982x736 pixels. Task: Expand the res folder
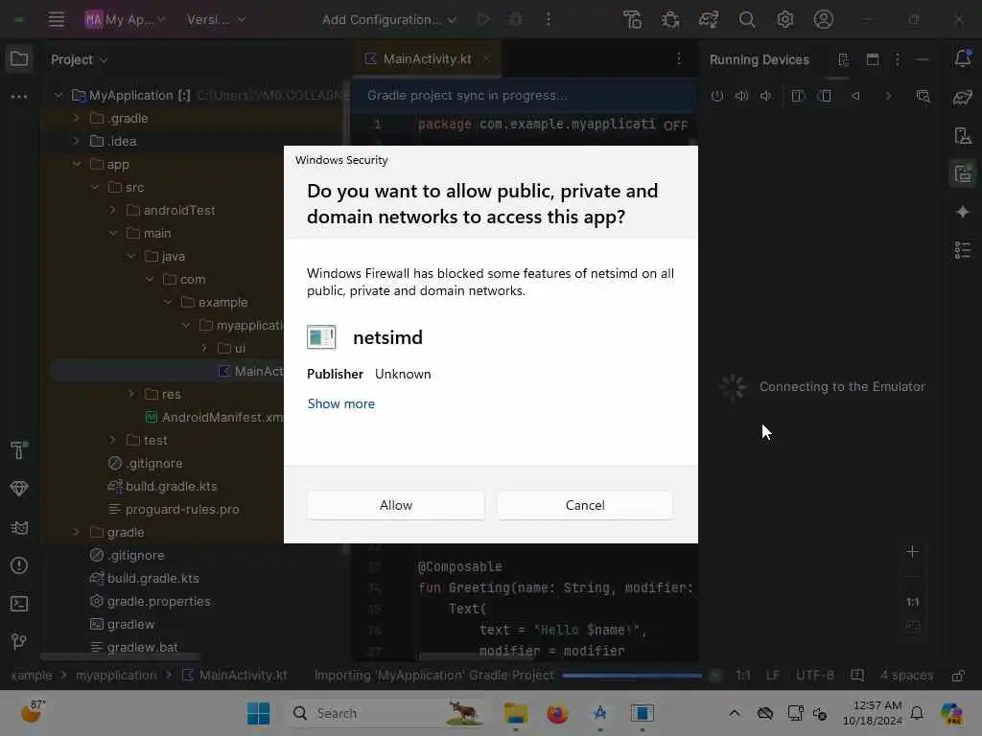[x=131, y=394]
